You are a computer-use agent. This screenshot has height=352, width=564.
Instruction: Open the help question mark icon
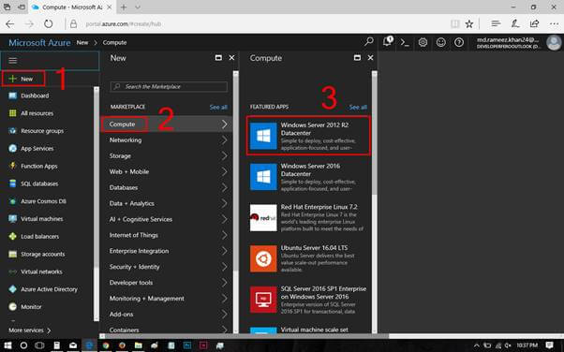pos(459,42)
